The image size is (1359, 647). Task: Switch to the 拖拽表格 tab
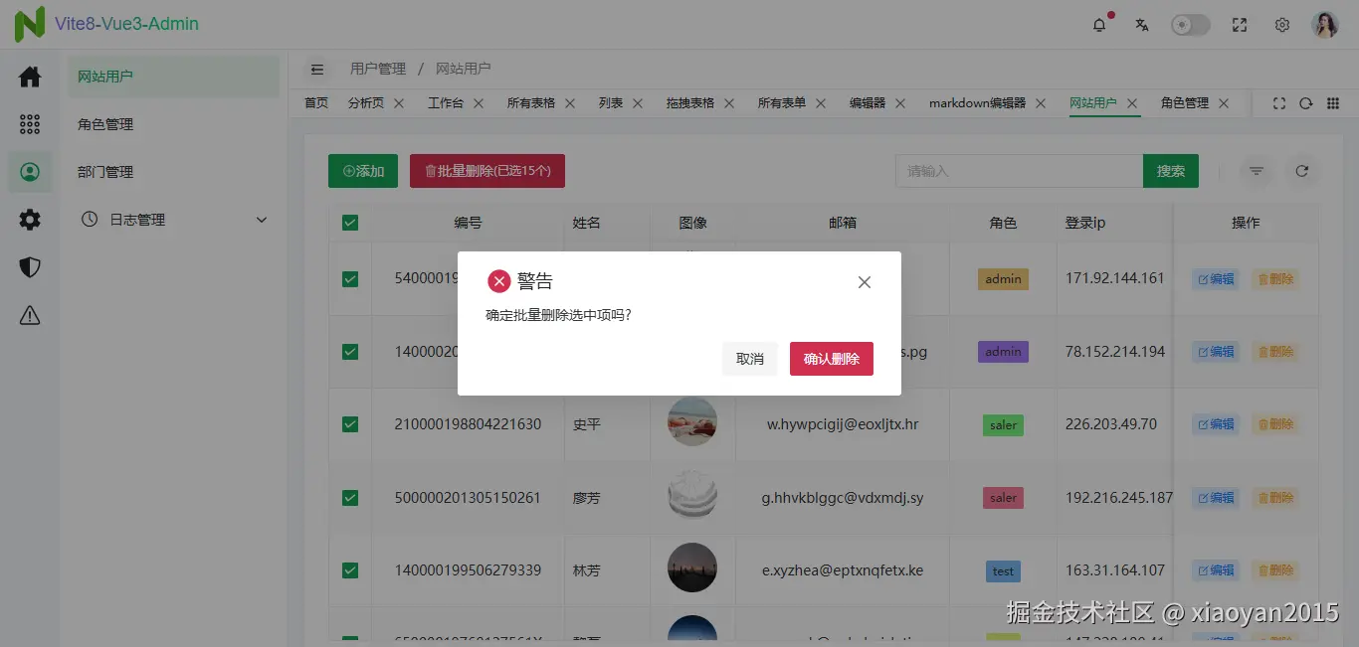click(690, 102)
